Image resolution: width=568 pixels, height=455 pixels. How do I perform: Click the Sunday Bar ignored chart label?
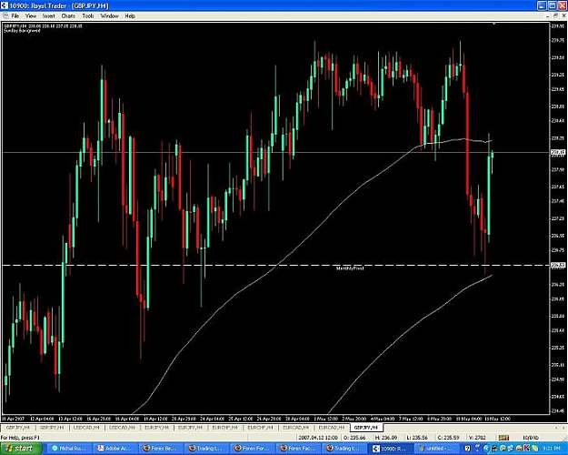tap(22, 31)
